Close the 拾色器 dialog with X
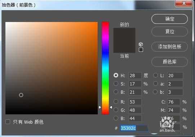The height and width of the screenshot is (137, 195). pos(184,3)
